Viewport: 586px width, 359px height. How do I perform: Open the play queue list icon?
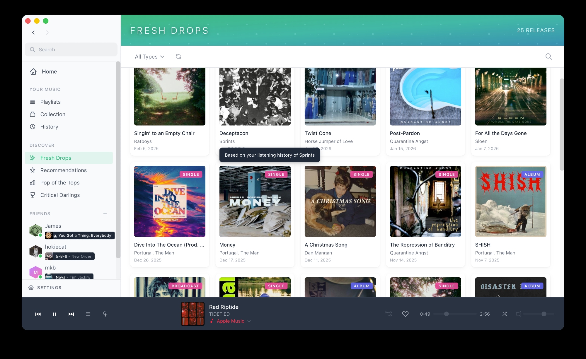[88, 314]
